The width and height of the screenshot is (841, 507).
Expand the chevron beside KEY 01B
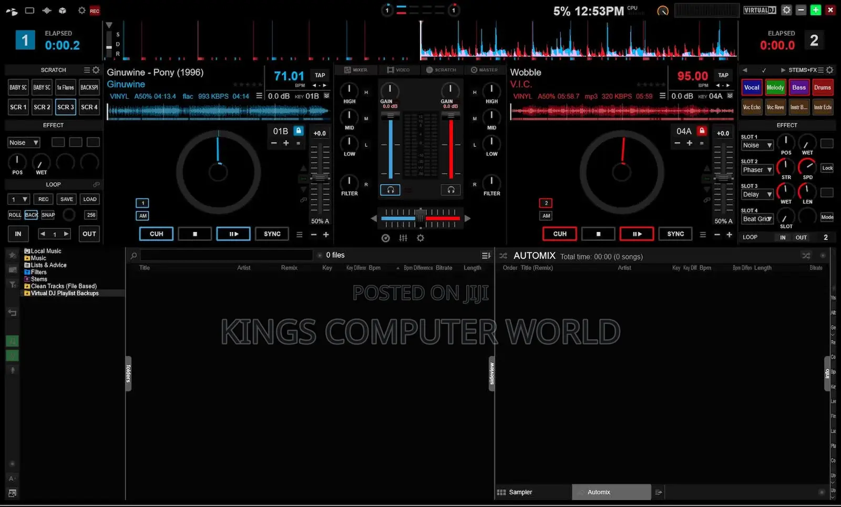(x=326, y=96)
